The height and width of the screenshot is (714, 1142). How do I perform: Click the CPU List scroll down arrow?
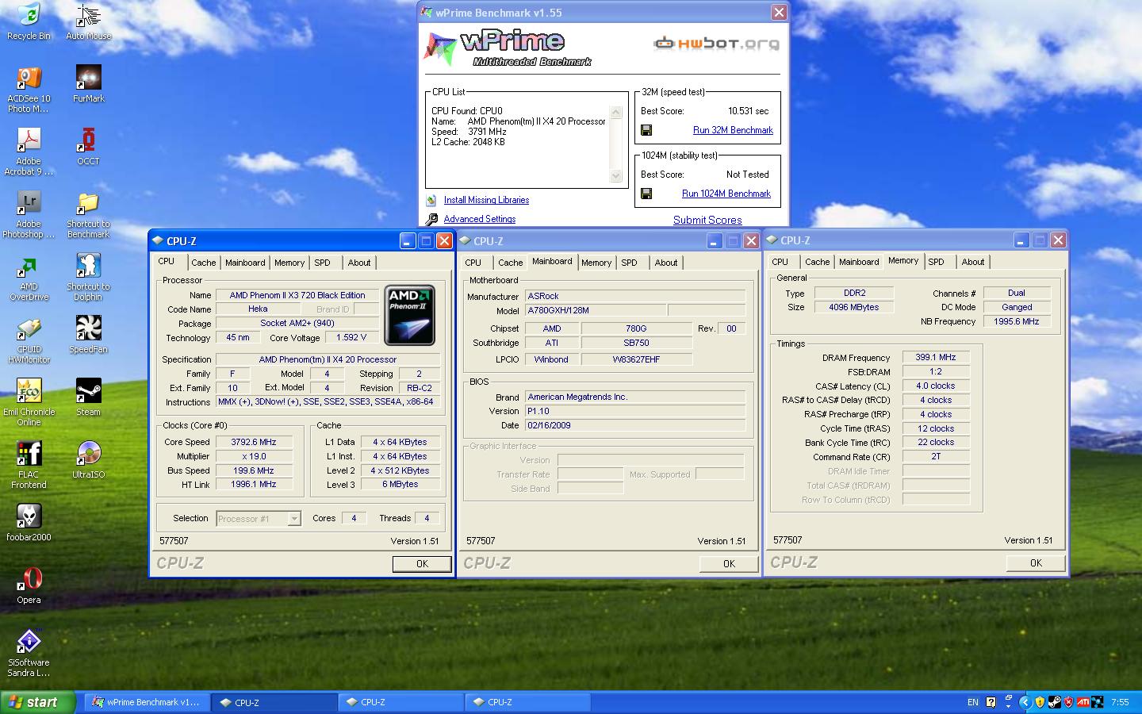(x=616, y=175)
